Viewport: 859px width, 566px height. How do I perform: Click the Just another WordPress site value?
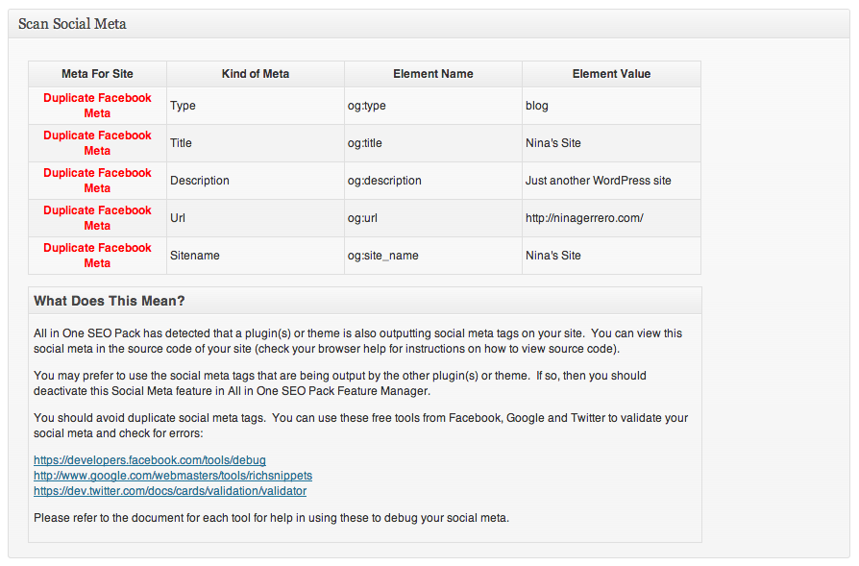tap(611, 181)
